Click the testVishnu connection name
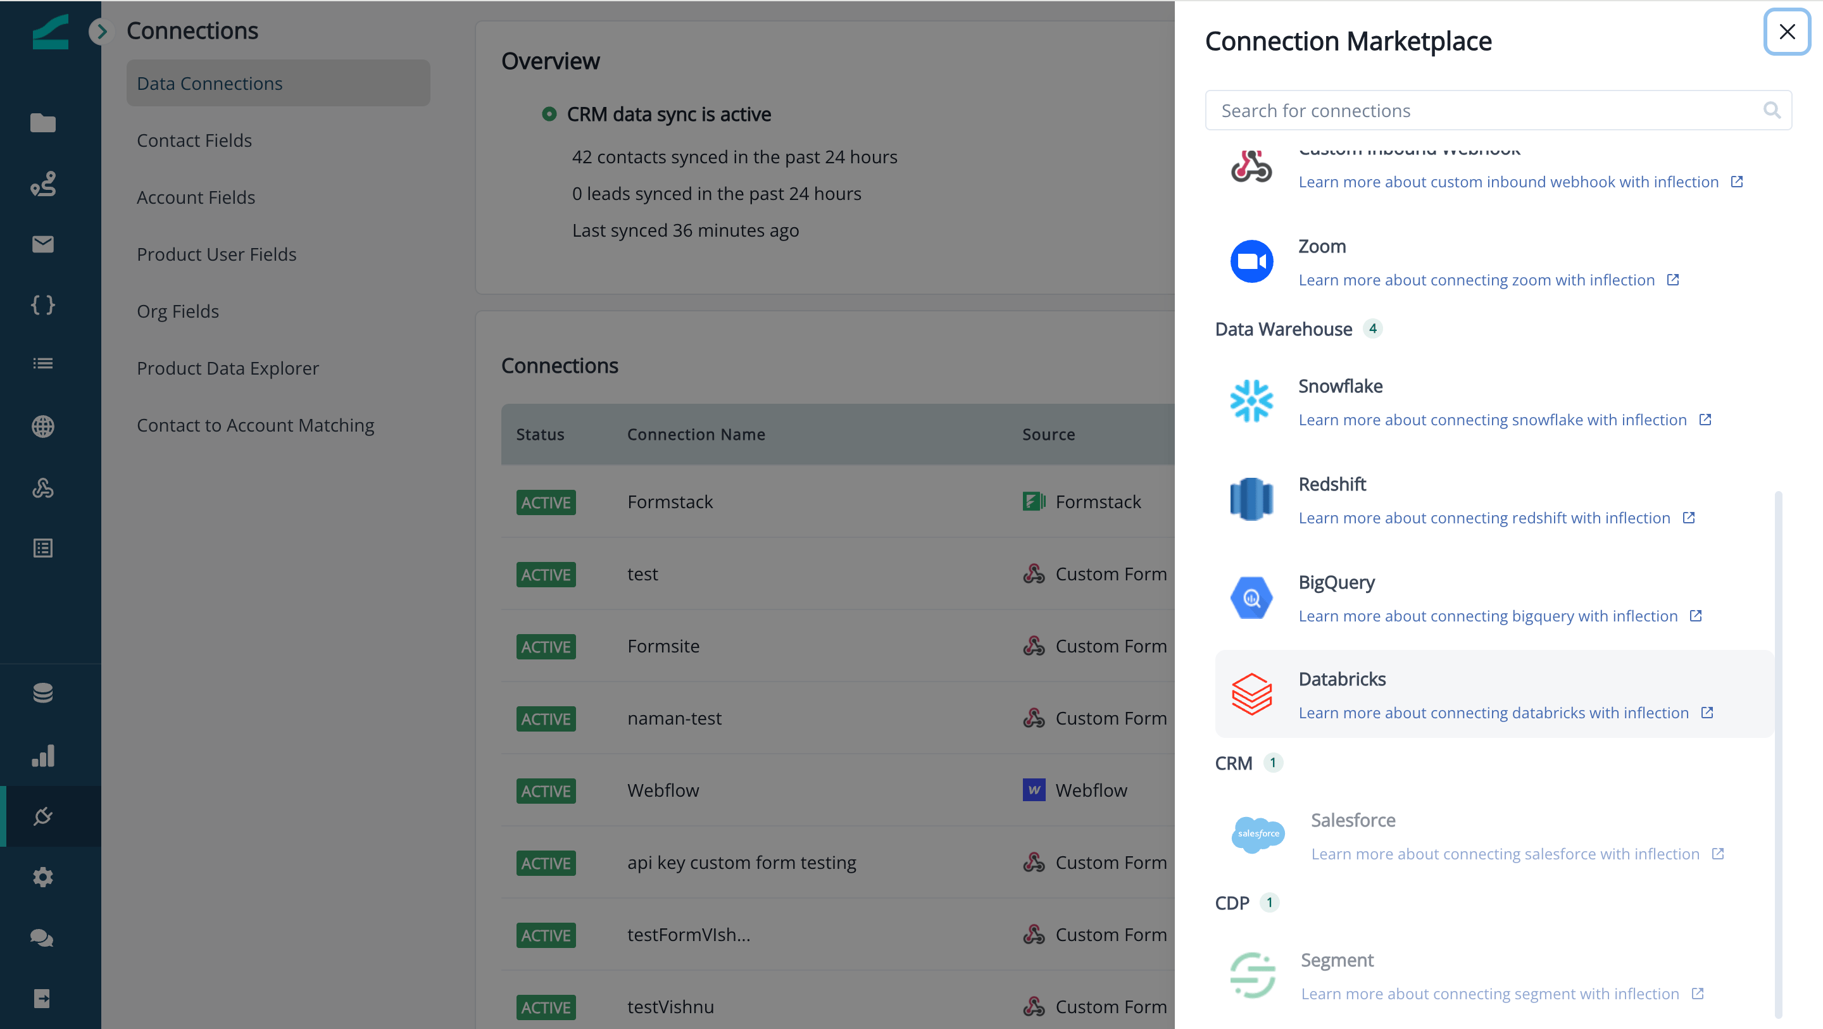This screenshot has height=1029, width=1823. click(x=670, y=1007)
